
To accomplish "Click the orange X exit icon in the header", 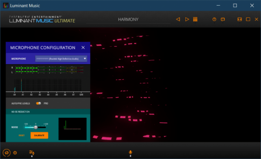I will (x=257, y=19).
